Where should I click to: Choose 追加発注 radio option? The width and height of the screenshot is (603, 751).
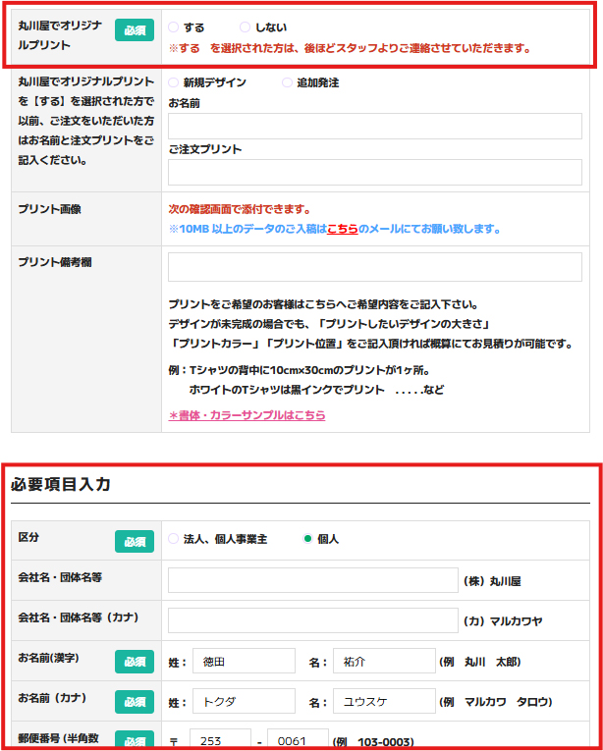click(287, 82)
